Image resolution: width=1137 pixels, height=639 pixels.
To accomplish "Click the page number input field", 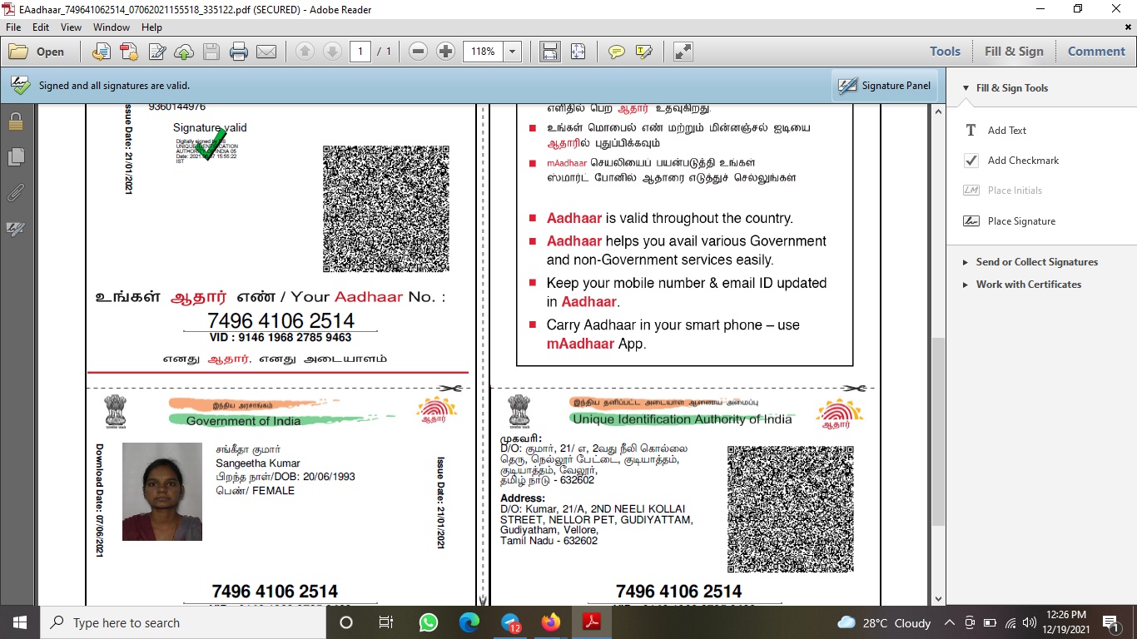I will pos(360,52).
